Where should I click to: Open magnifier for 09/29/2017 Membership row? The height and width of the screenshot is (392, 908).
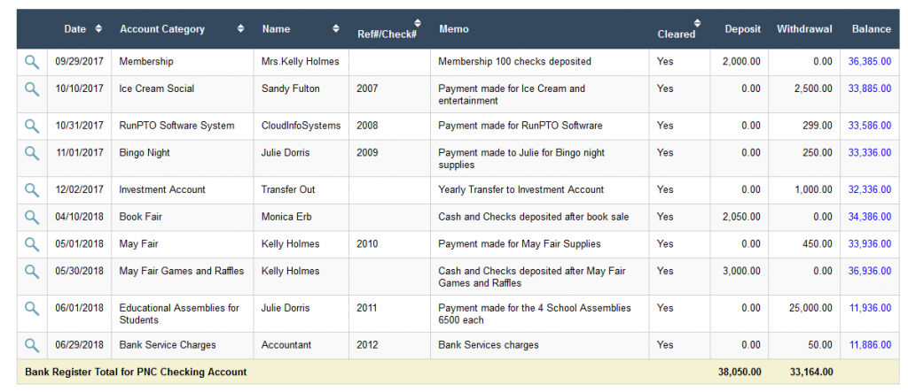pos(32,62)
